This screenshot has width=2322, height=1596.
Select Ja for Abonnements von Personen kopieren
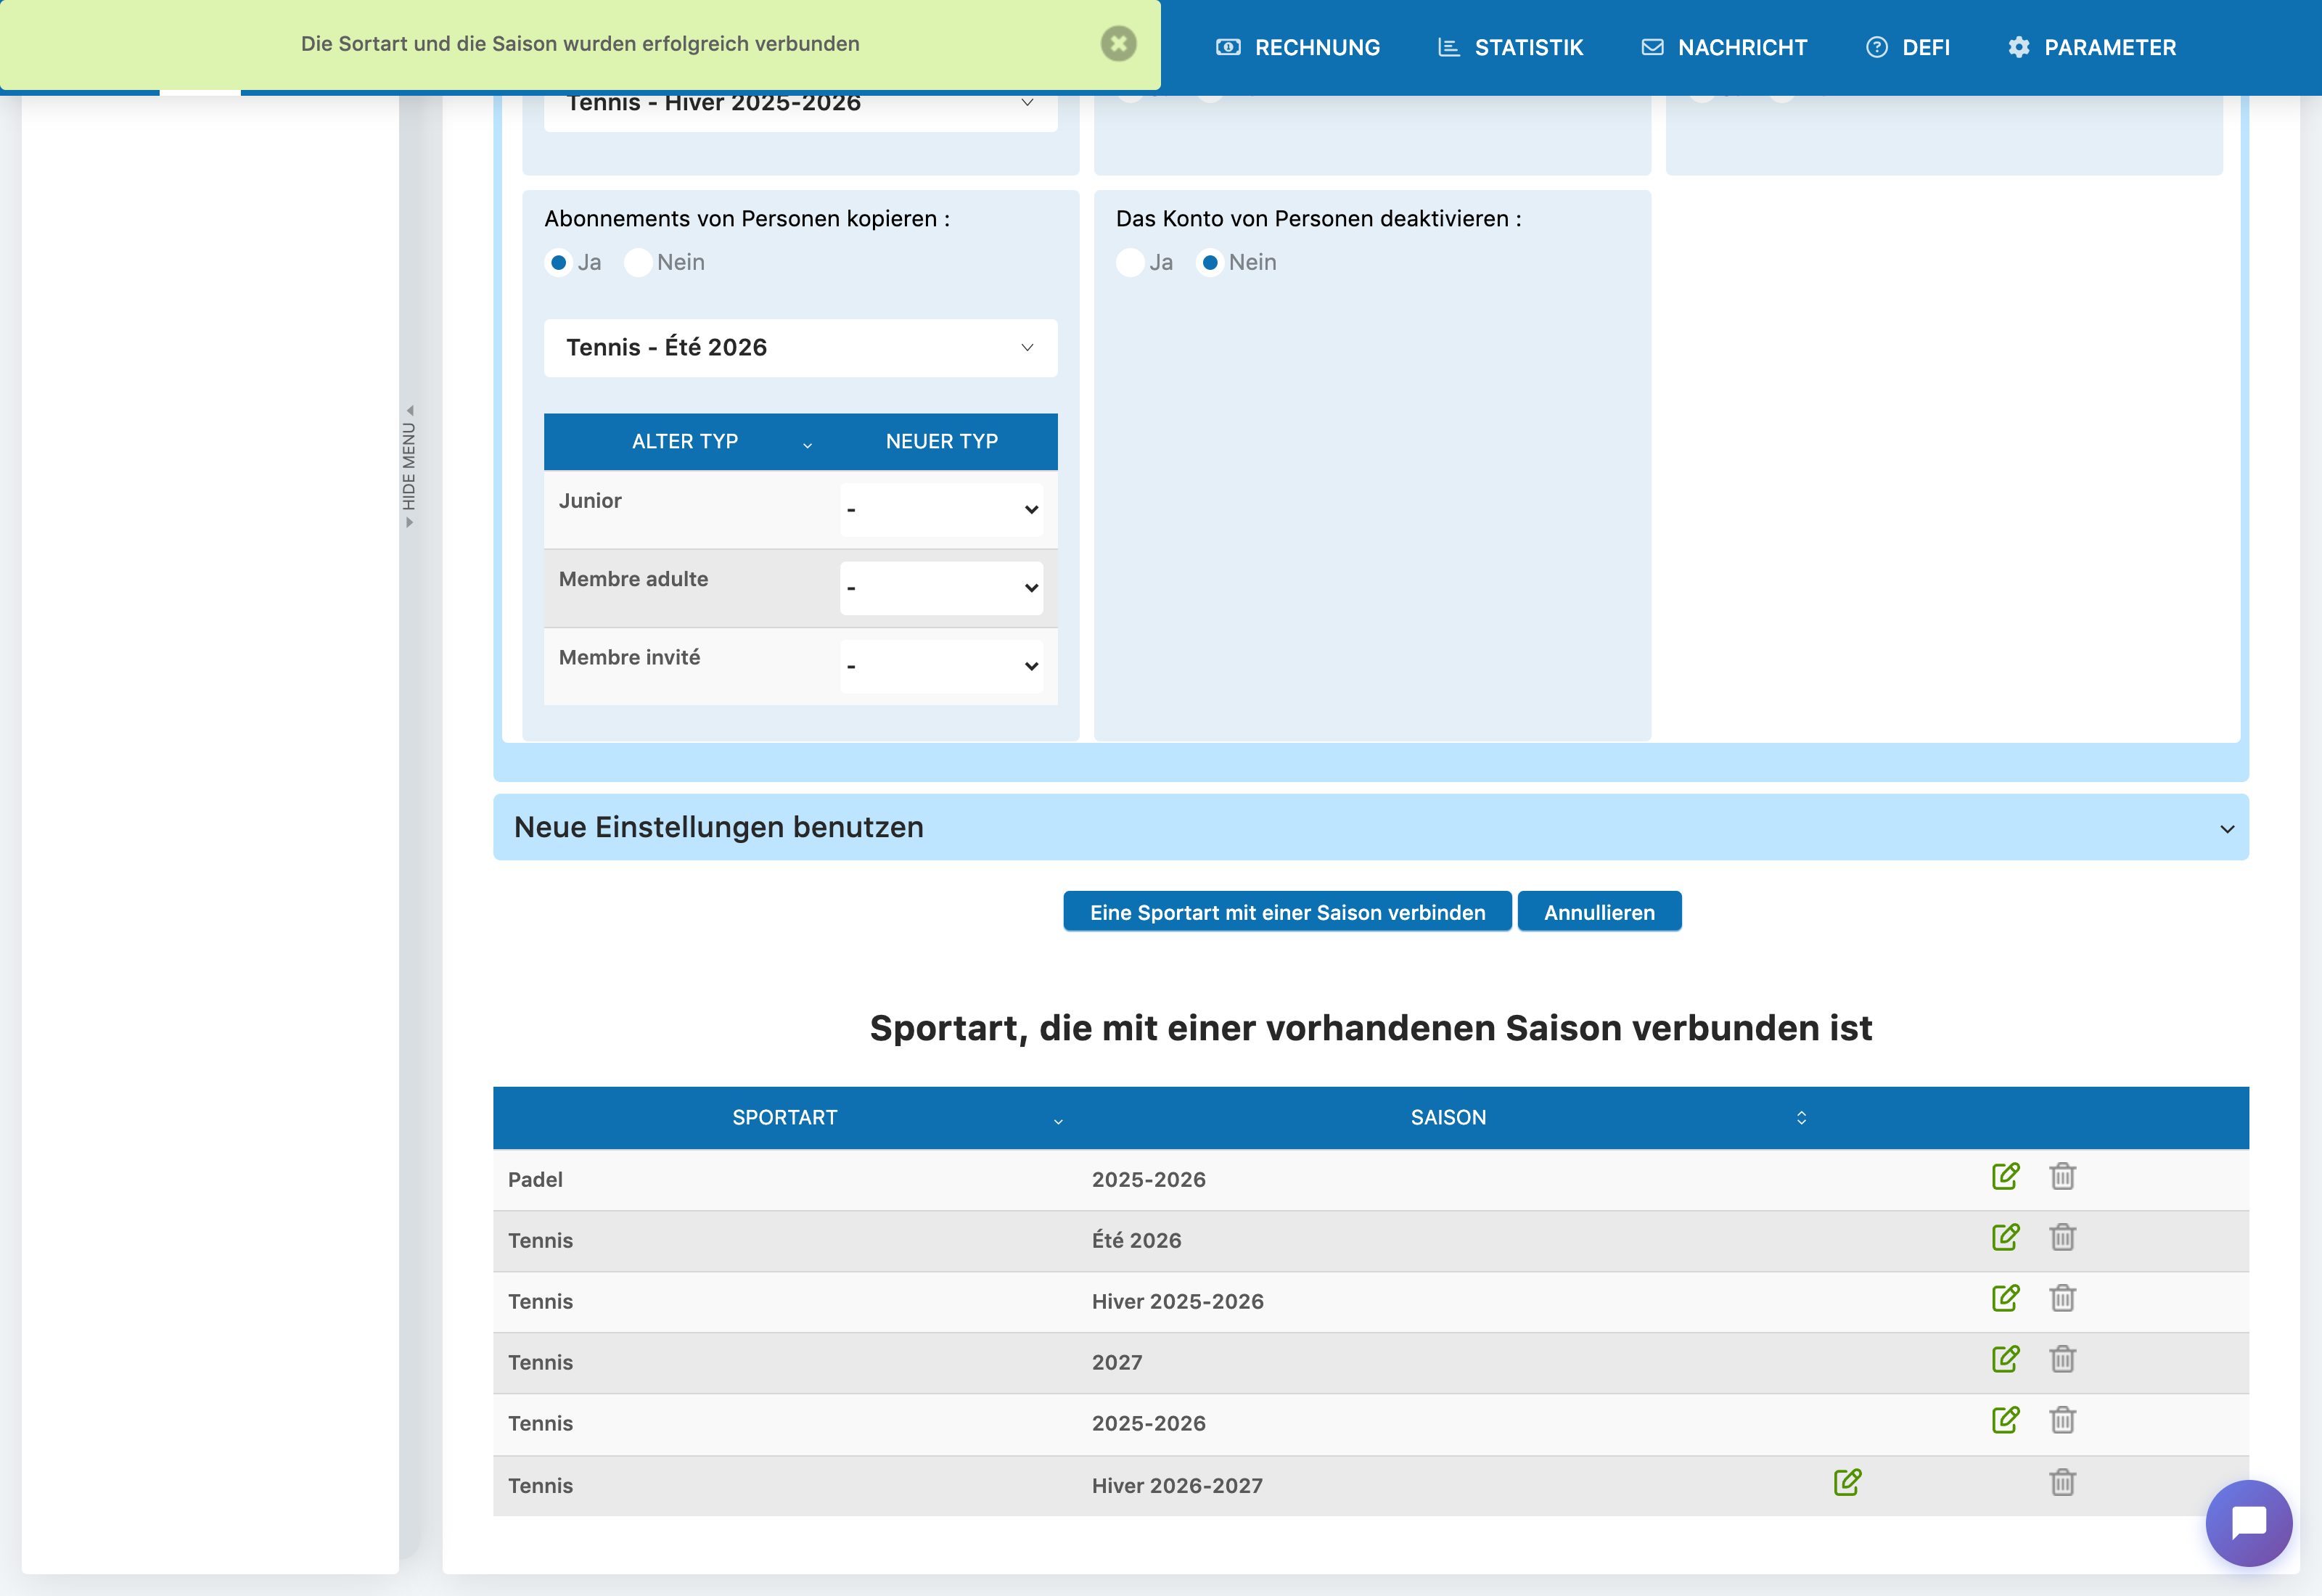[x=559, y=263]
